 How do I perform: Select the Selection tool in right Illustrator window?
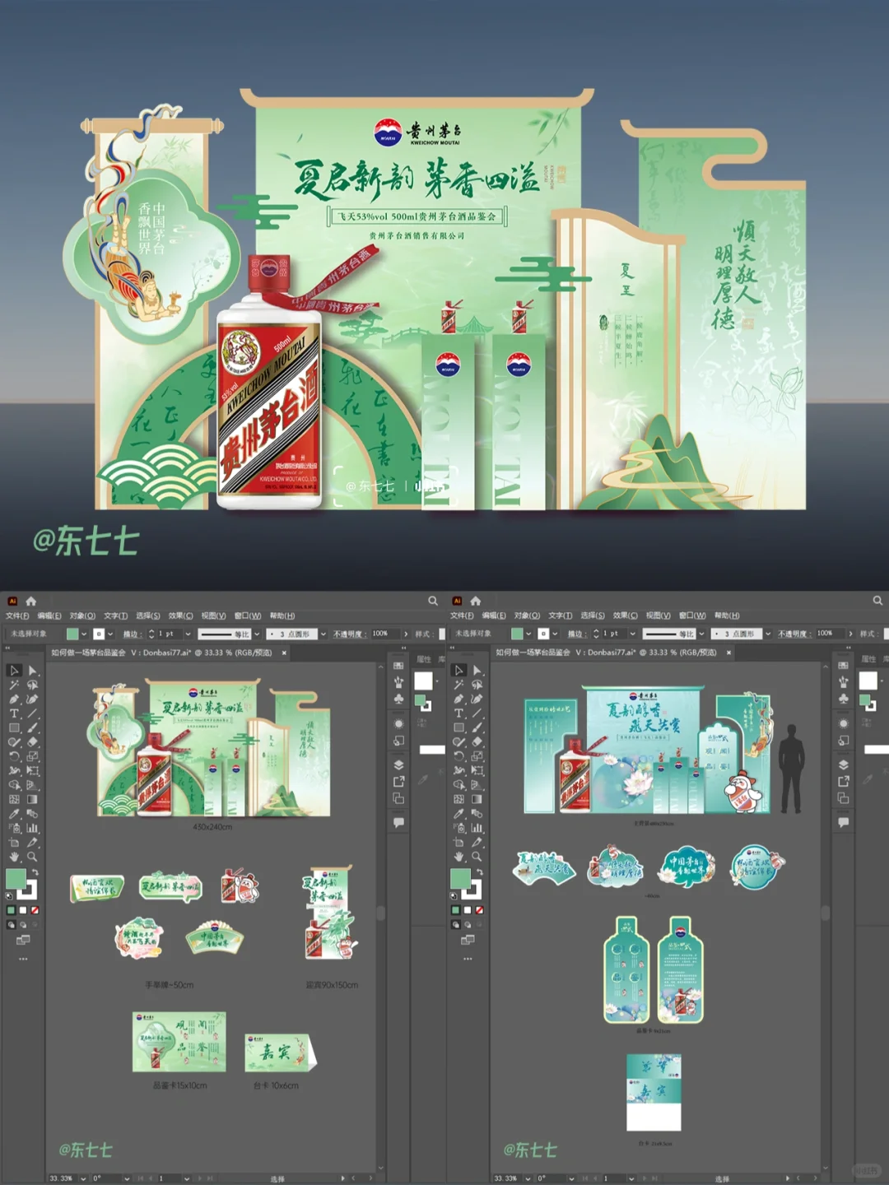pos(458,671)
